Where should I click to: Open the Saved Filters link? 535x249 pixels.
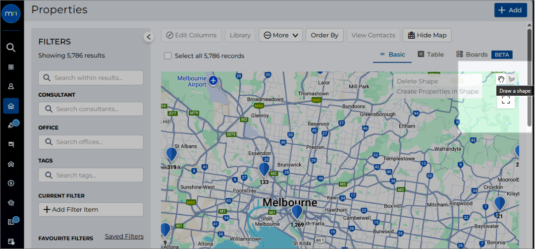click(124, 237)
